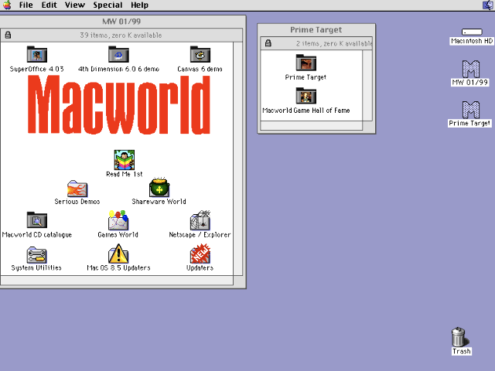
Task: Click the '39 items, zero K available' status text
Action: coord(121,35)
